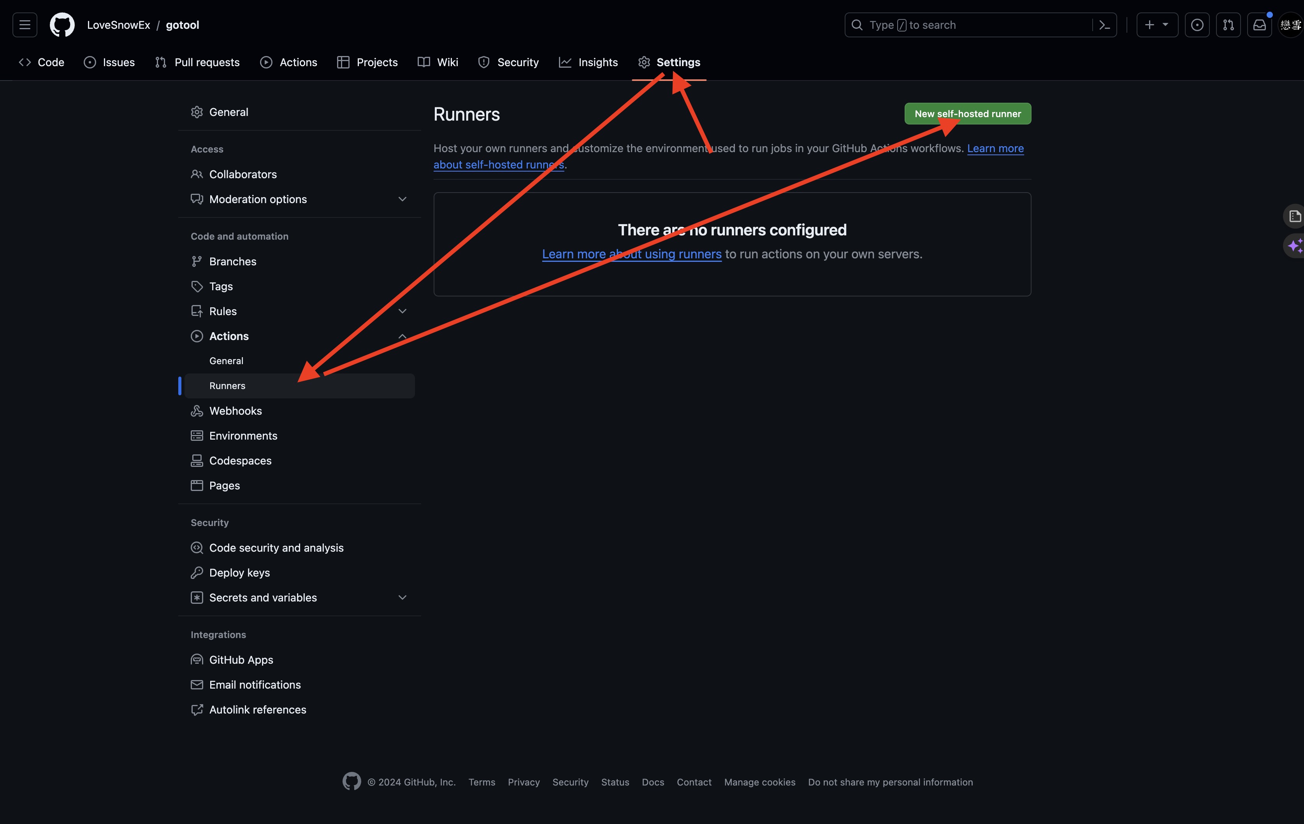Open Environments settings
The image size is (1304, 824).
tap(299, 436)
